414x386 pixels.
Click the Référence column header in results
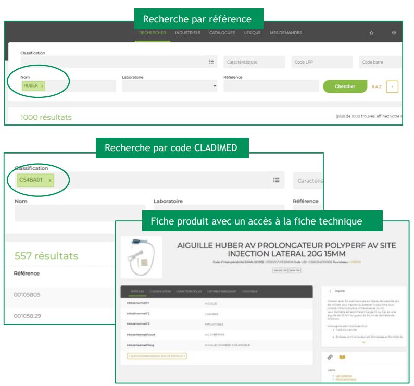tap(27, 273)
